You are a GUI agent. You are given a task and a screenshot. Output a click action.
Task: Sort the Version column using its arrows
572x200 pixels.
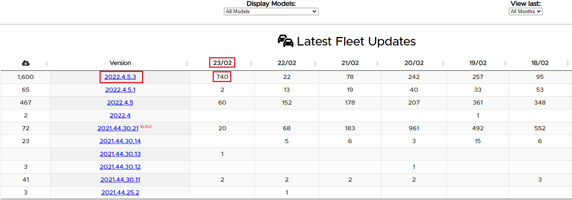click(187, 63)
